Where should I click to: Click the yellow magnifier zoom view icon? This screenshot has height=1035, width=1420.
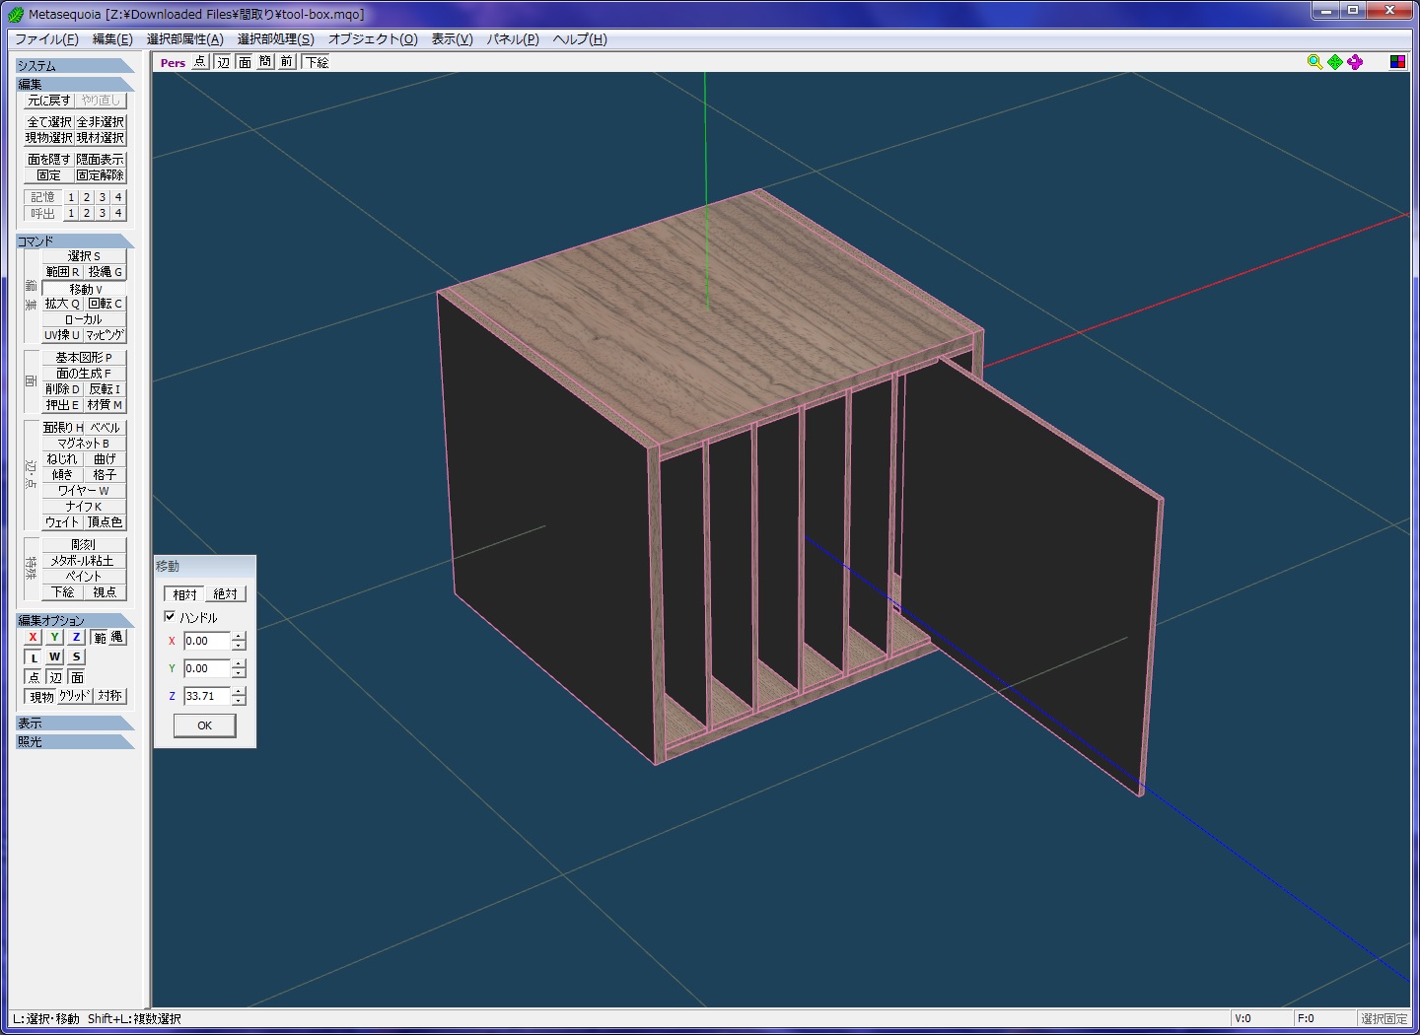coord(1314,62)
